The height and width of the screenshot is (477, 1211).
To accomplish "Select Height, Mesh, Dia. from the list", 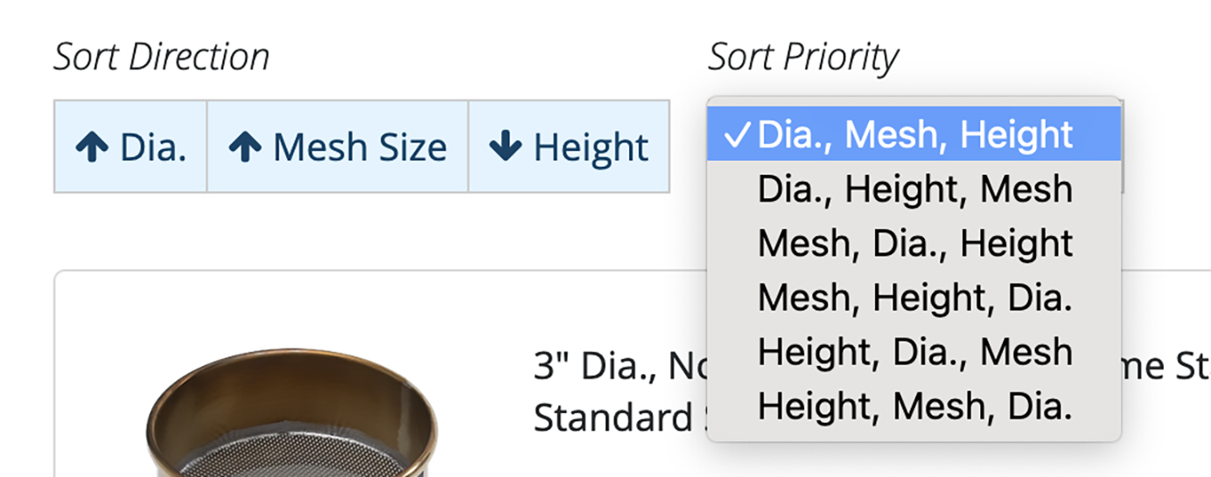I will 914,405.
